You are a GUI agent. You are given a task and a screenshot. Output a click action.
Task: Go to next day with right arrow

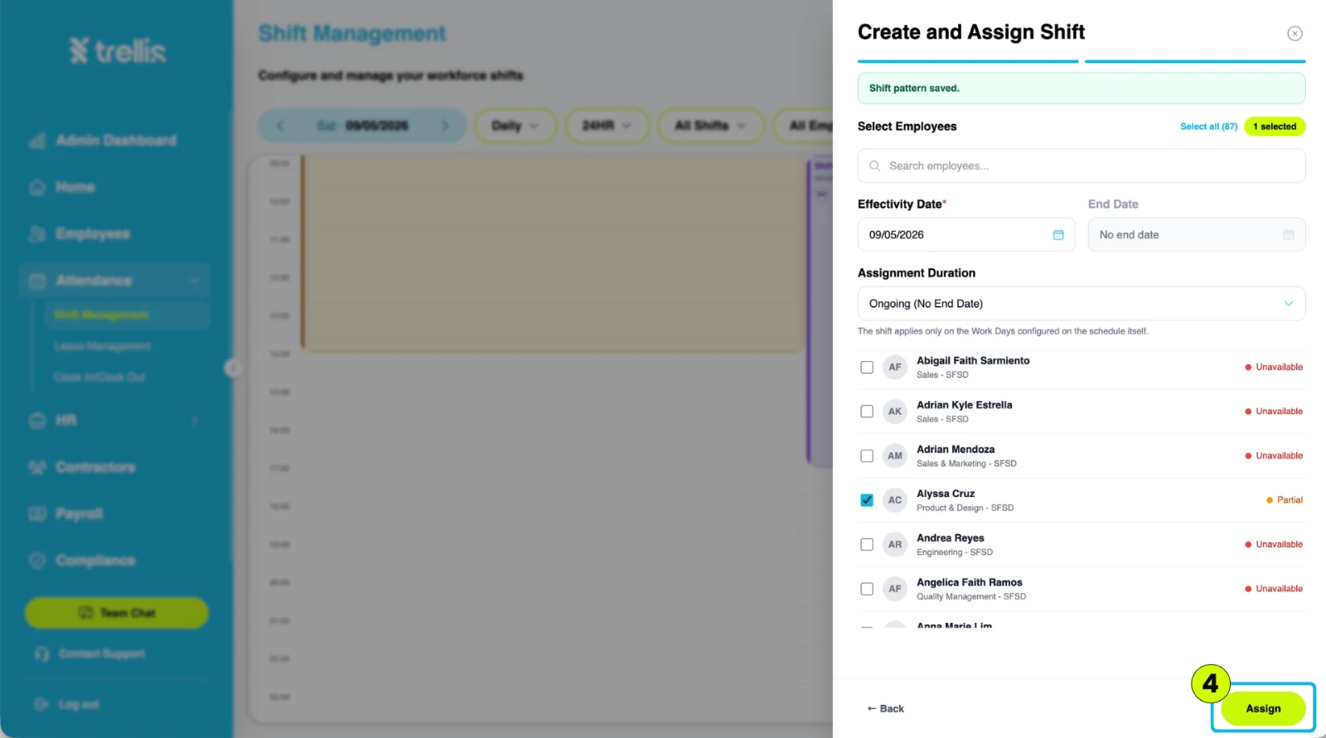[445, 126]
